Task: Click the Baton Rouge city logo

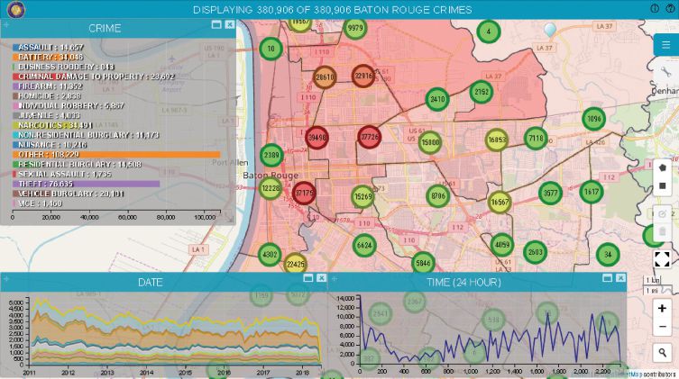Action: pos(14,9)
